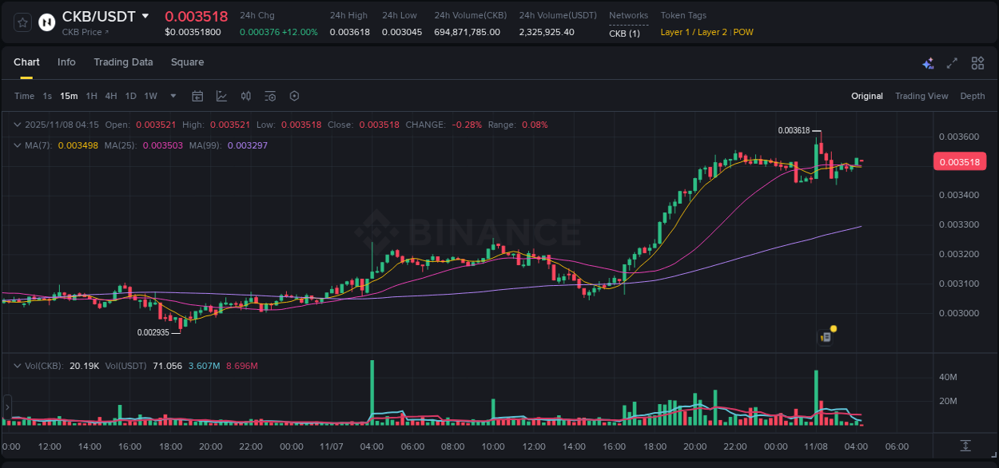999x468 pixels.
Task: Switch to the Depth view
Action: [972, 95]
